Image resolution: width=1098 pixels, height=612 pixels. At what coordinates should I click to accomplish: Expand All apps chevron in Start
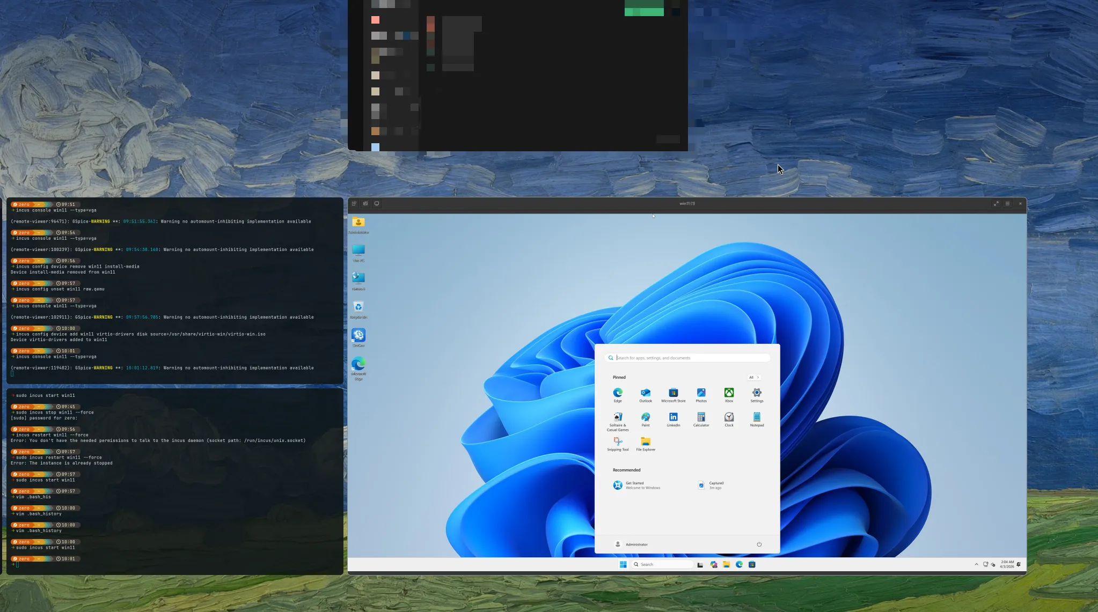point(753,377)
